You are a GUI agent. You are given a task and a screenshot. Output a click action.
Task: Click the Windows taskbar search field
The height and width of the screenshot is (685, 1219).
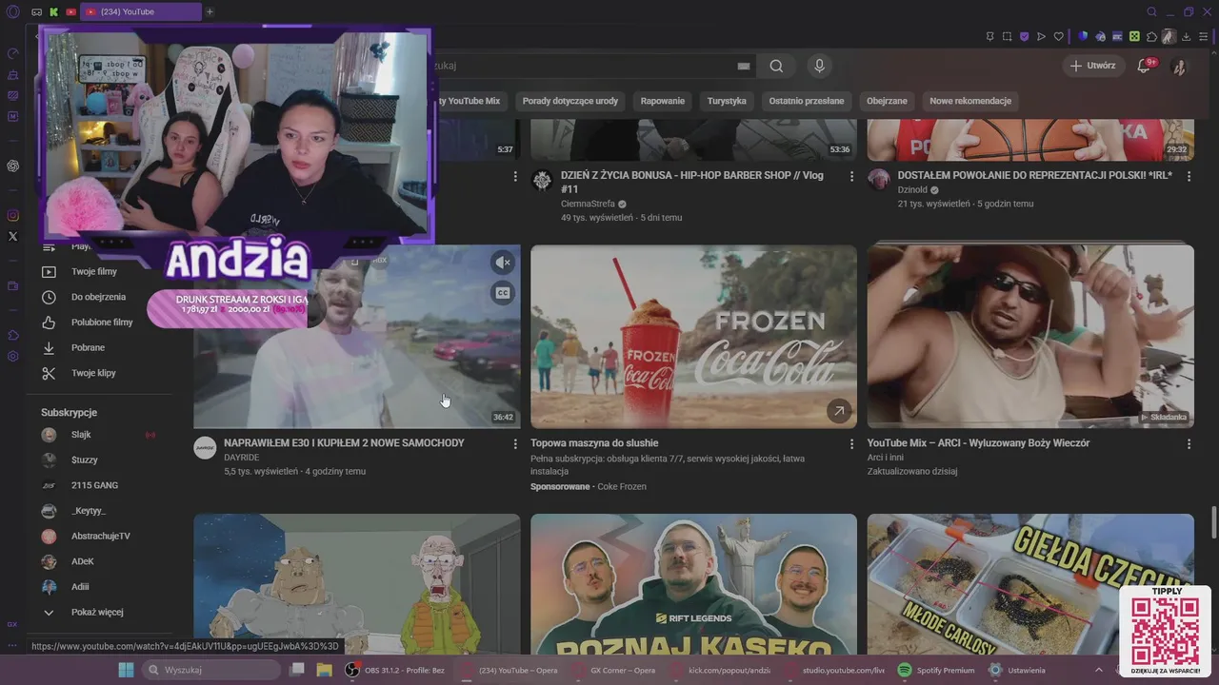[211, 670]
